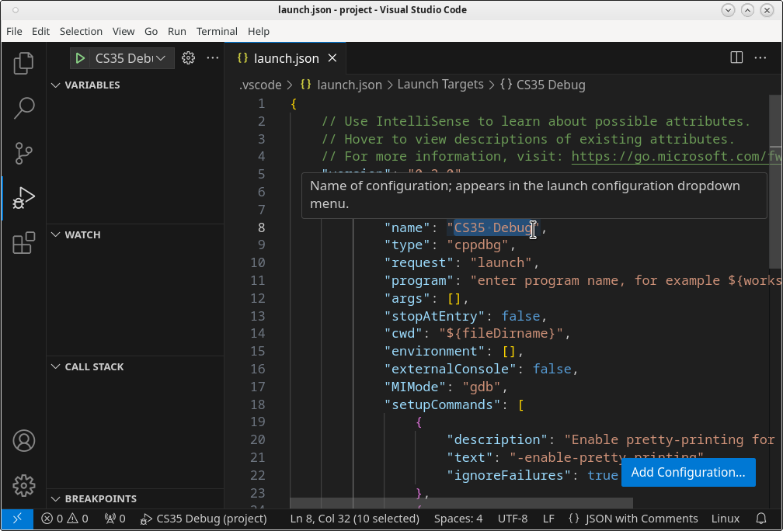Click the forwarded ports indicator
Image resolution: width=783 pixels, height=531 pixels.
(115, 519)
